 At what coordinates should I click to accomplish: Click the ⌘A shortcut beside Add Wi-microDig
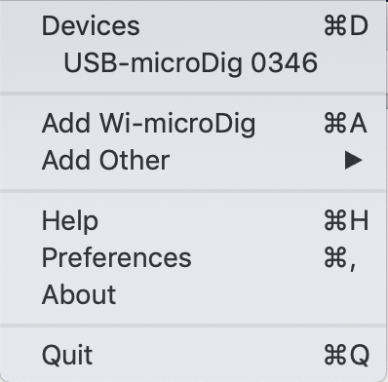pyautogui.click(x=345, y=124)
